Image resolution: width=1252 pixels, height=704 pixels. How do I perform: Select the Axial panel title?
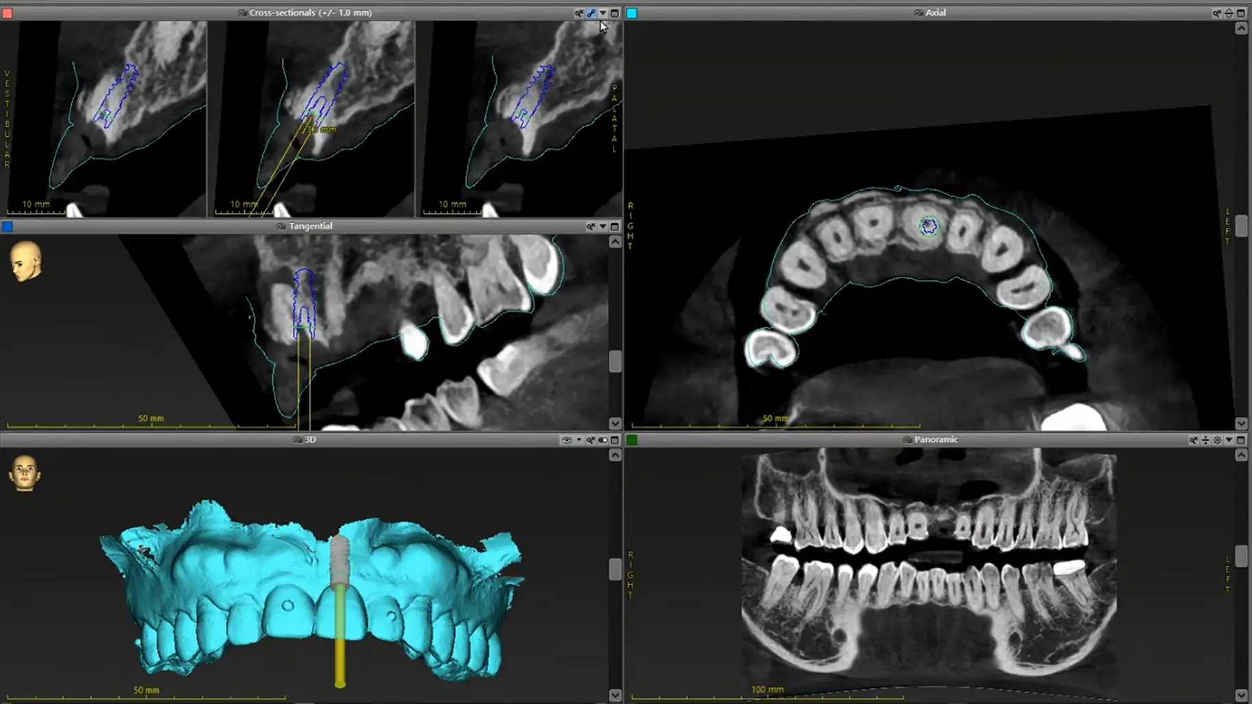coord(935,13)
